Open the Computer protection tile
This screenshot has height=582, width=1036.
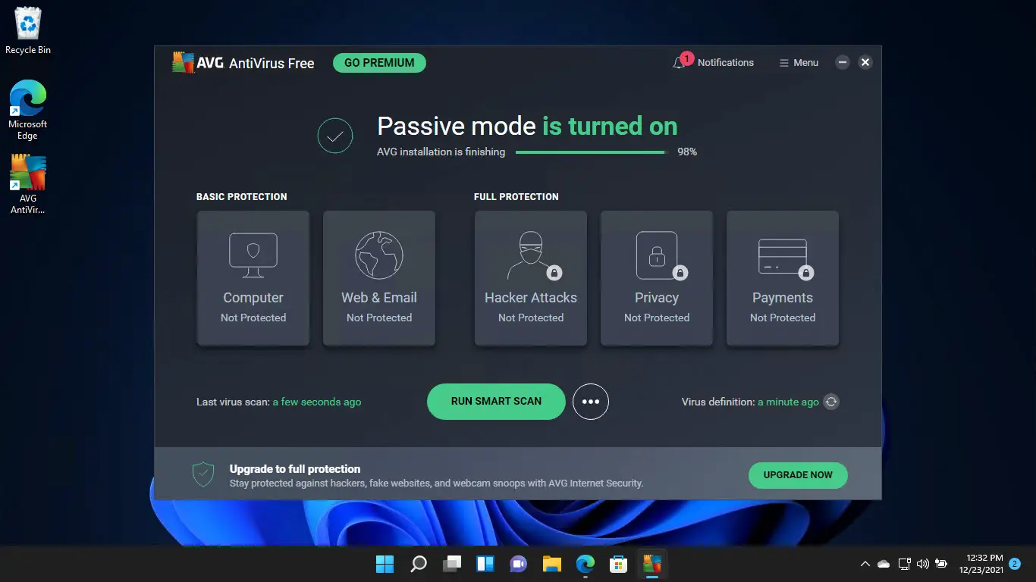click(253, 278)
